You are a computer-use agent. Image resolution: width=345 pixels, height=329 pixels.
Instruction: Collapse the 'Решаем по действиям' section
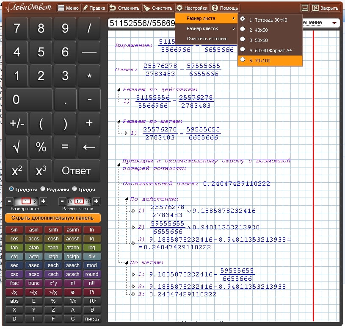118,90
